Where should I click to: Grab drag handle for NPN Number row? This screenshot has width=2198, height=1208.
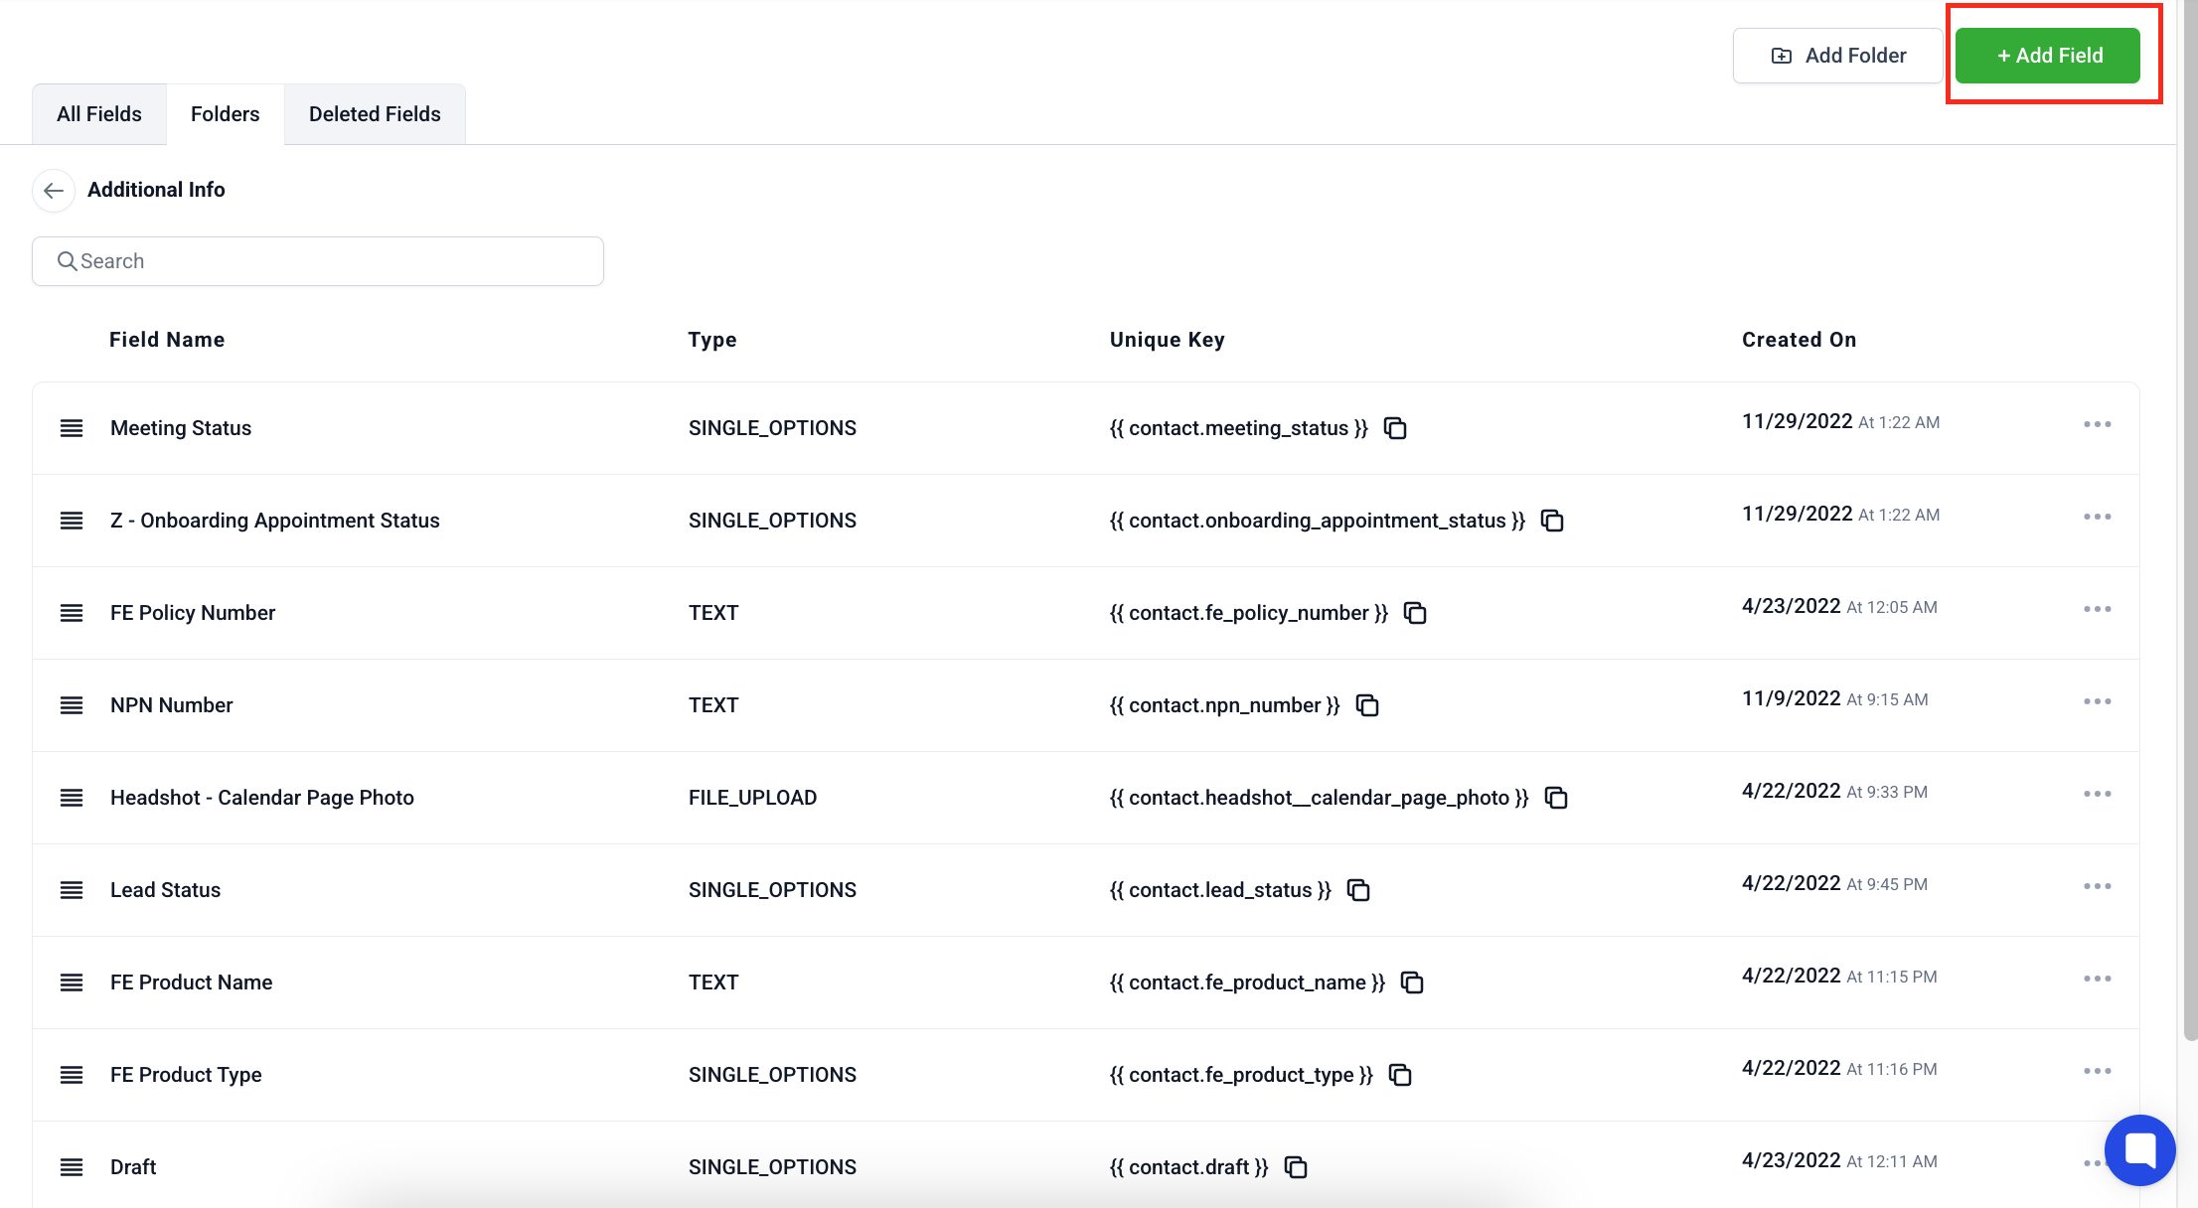pos(72,705)
